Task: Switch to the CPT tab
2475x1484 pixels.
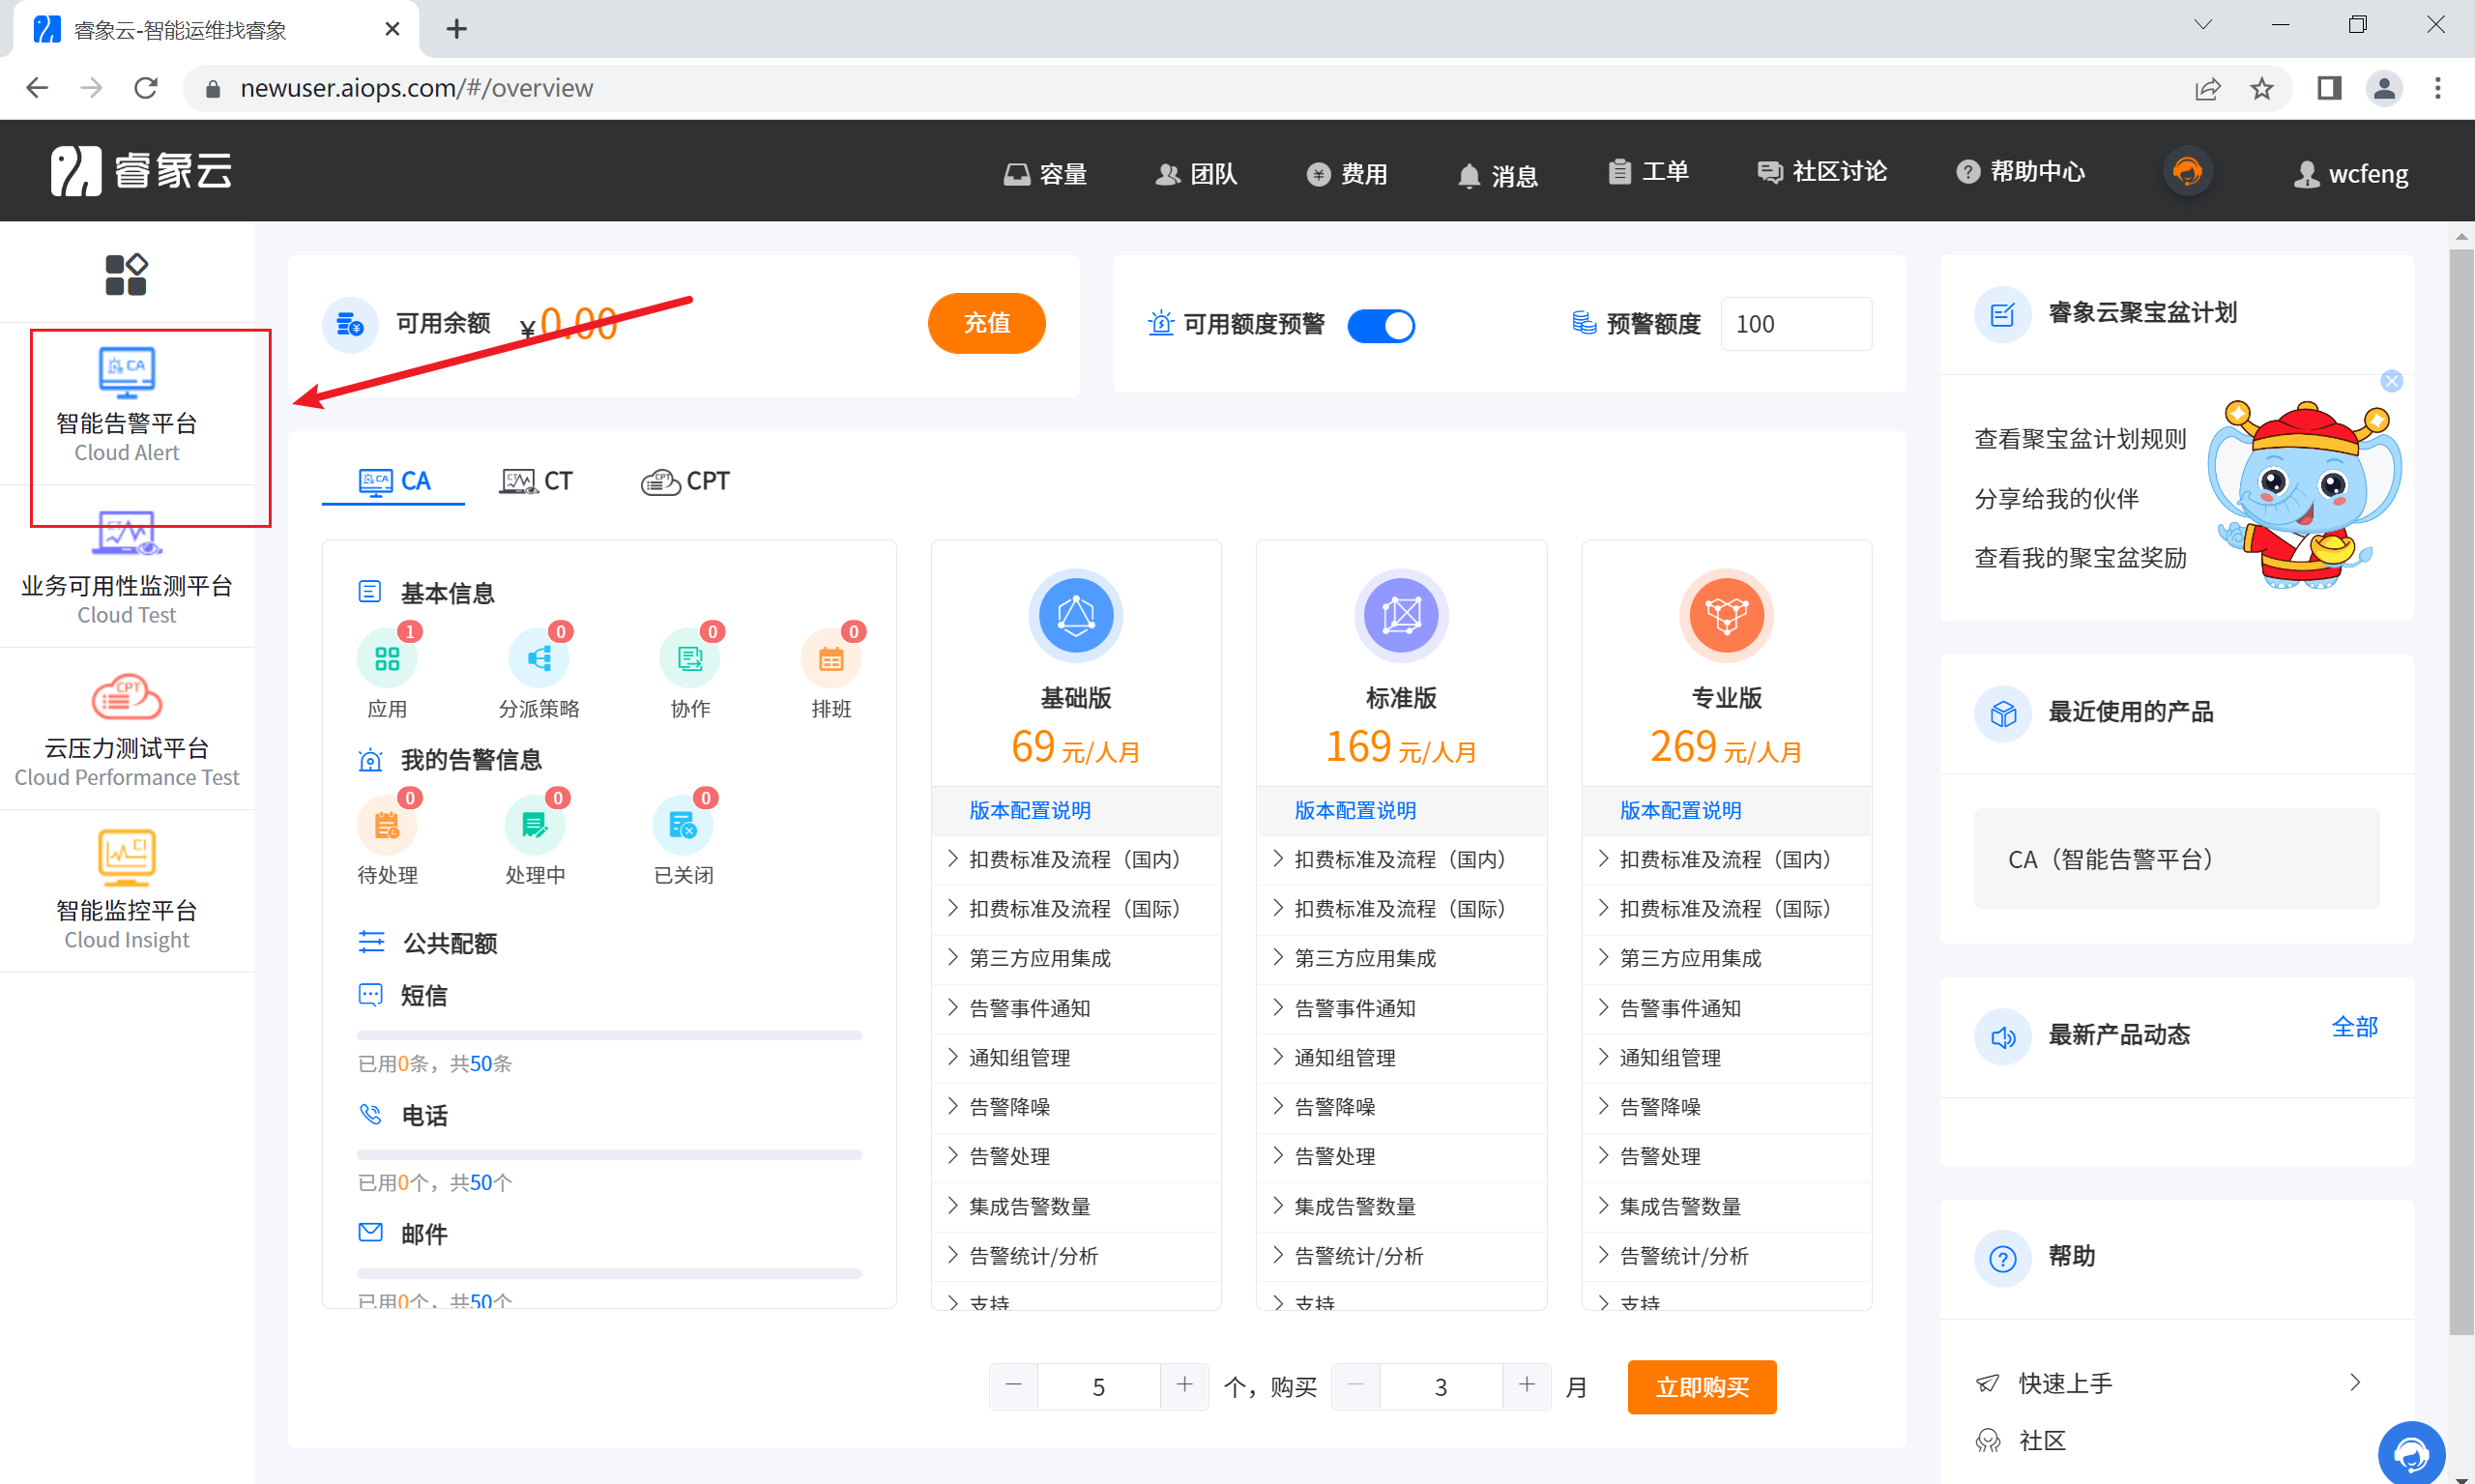Action: click(685, 481)
